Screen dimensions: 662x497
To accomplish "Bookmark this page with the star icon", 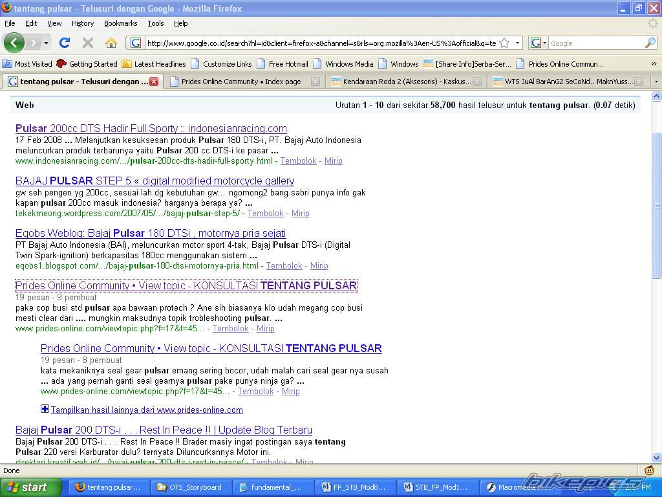I will (504, 43).
